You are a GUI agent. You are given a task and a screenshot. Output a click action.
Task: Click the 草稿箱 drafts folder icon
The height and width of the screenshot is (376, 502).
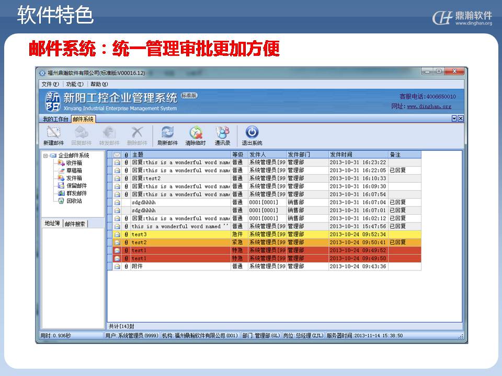click(x=61, y=170)
